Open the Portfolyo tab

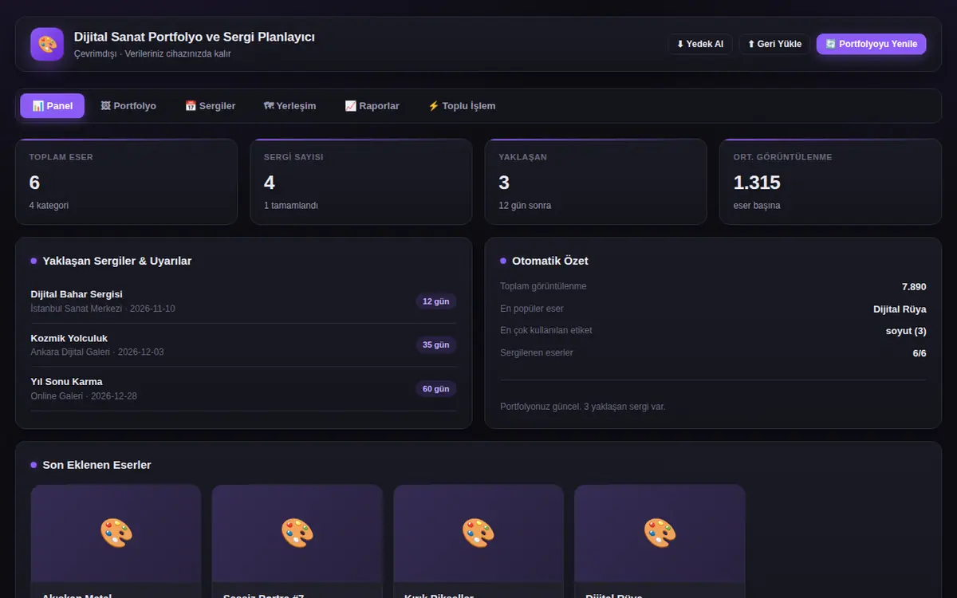128,106
